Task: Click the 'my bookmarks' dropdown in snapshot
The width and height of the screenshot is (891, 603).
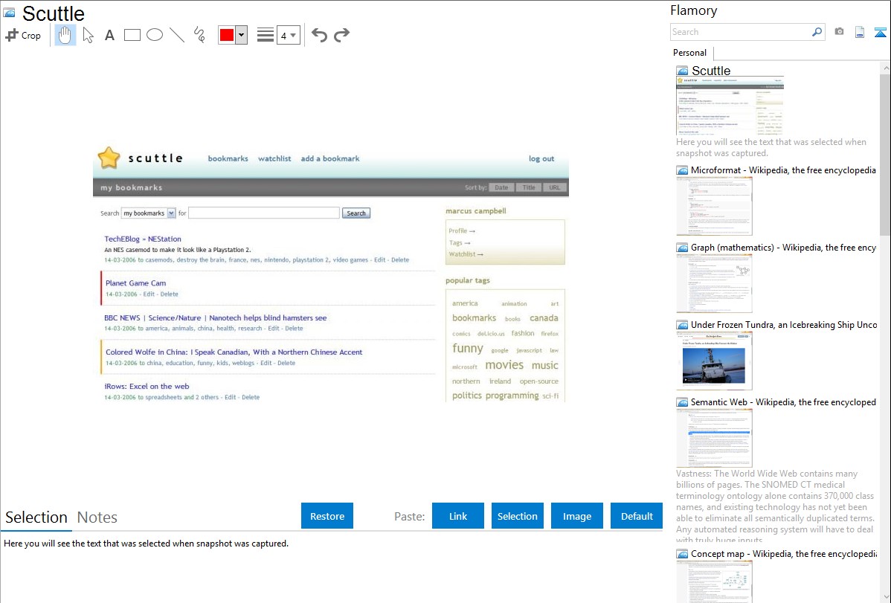Action: tap(148, 213)
